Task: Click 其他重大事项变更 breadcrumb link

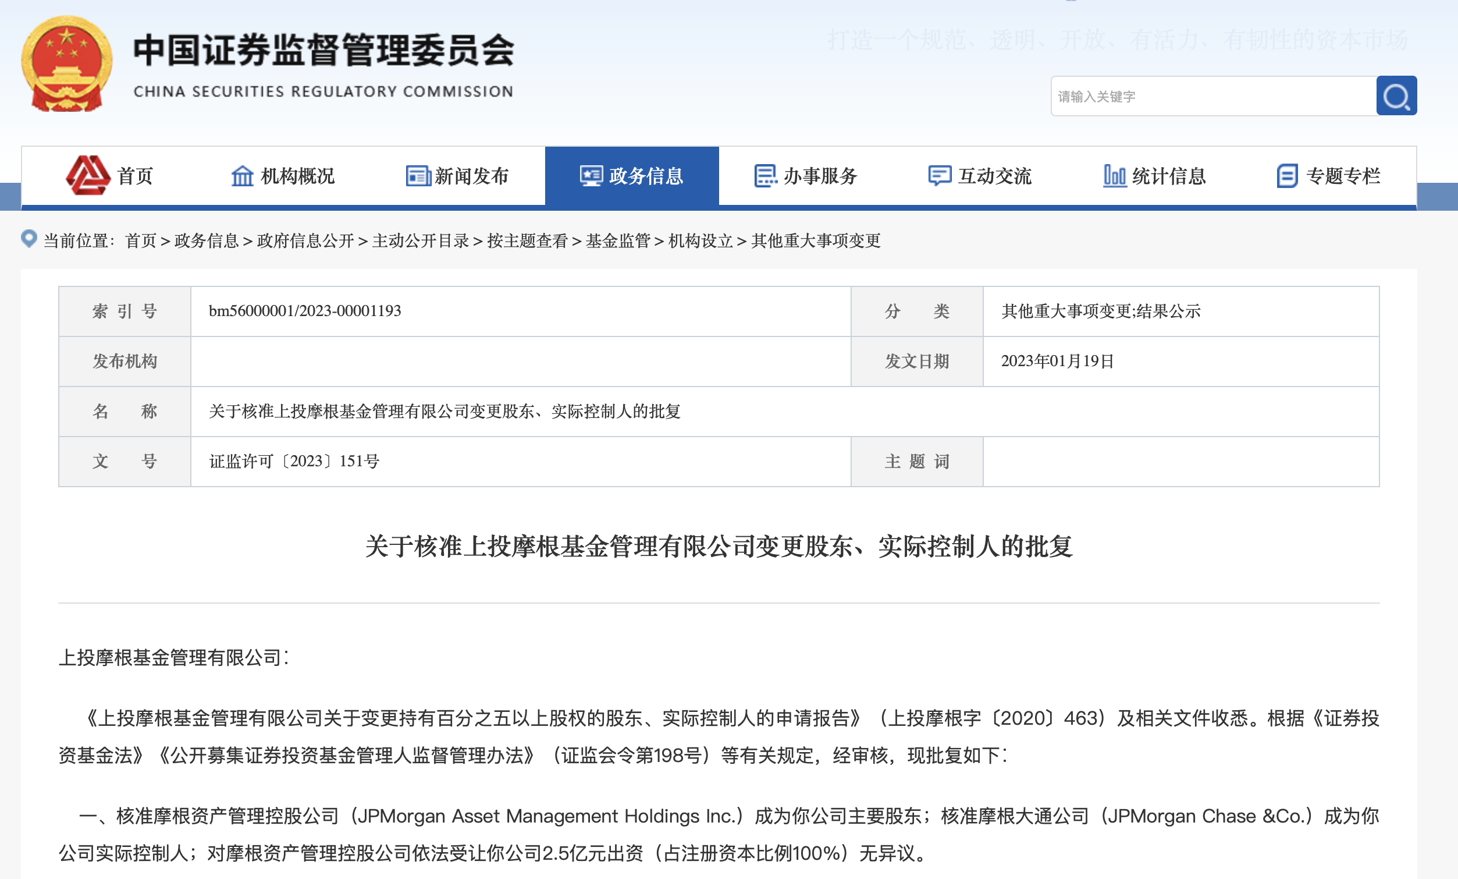Action: click(815, 241)
